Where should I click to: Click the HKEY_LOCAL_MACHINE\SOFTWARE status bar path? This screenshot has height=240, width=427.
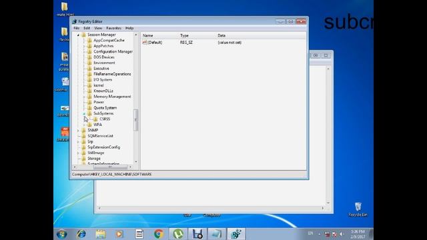click(112, 174)
